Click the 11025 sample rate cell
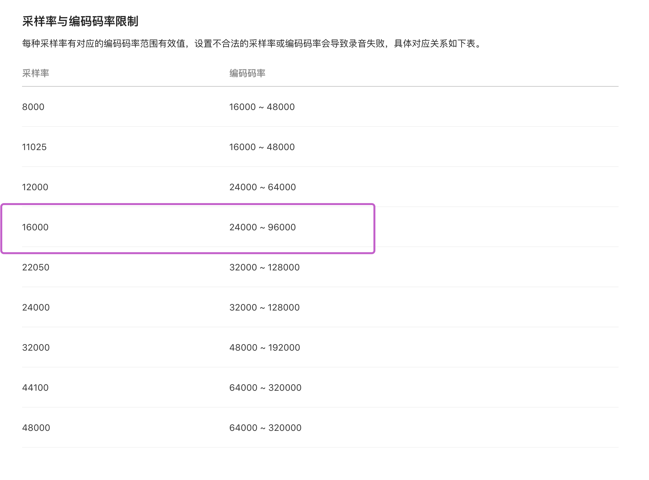This screenshot has width=649, height=480. coord(34,147)
